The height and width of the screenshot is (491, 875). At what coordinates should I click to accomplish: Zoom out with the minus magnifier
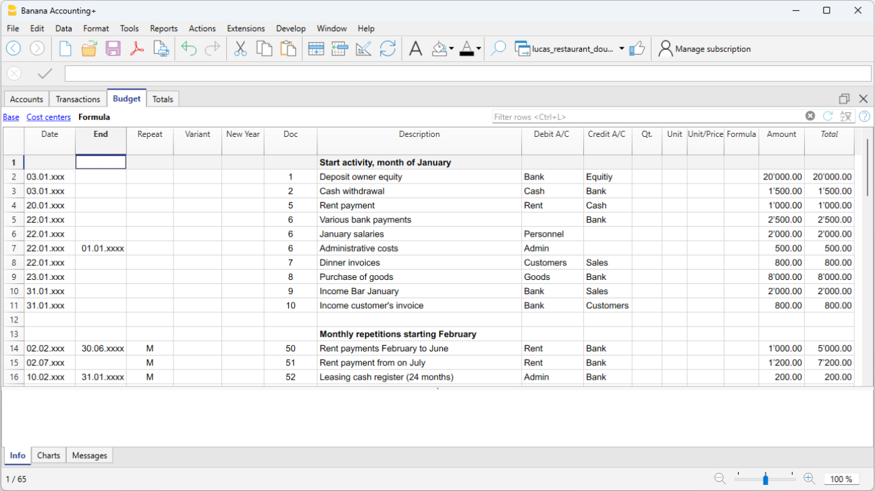point(720,479)
